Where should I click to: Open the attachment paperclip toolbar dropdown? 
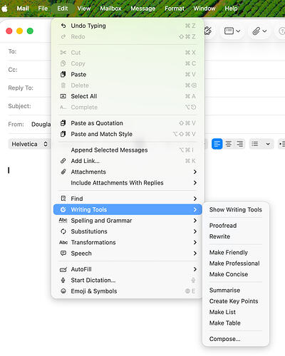point(259,31)
